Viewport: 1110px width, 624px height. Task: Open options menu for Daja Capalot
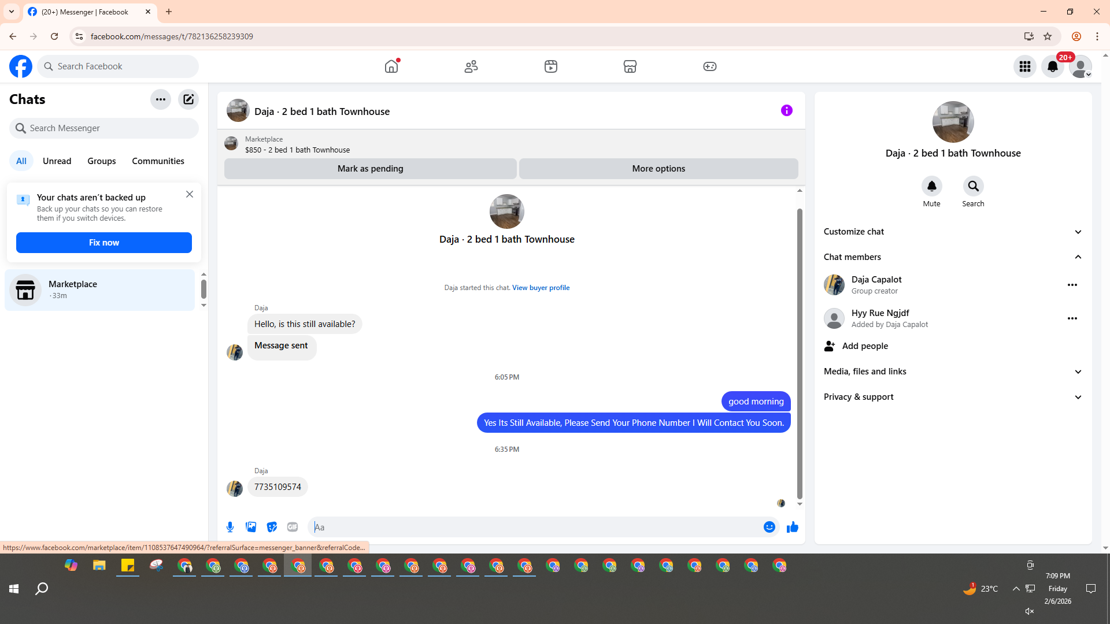tap(1072, 285)
